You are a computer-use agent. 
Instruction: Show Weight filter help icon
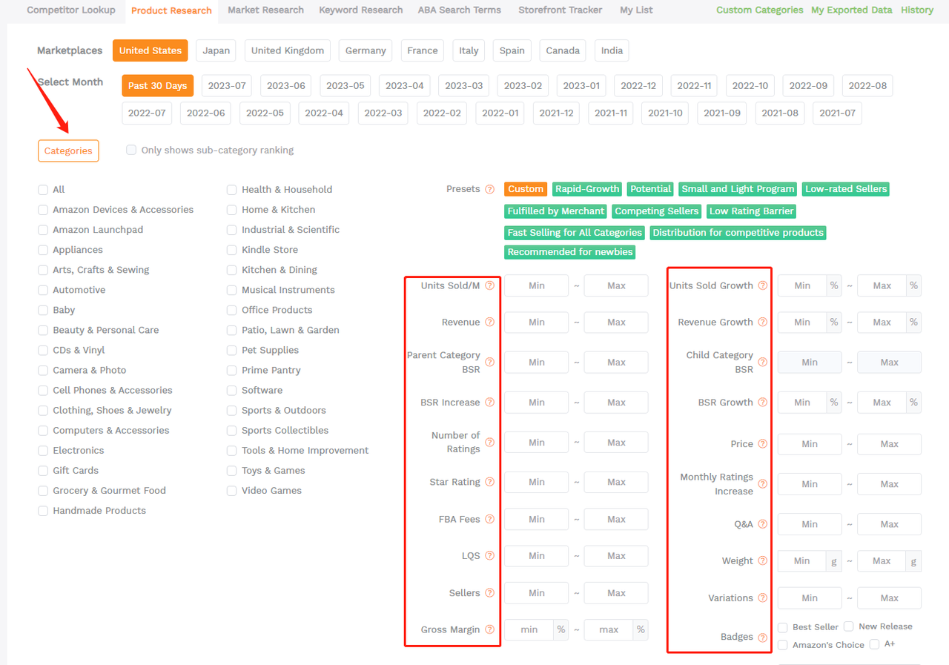(762, 561)
